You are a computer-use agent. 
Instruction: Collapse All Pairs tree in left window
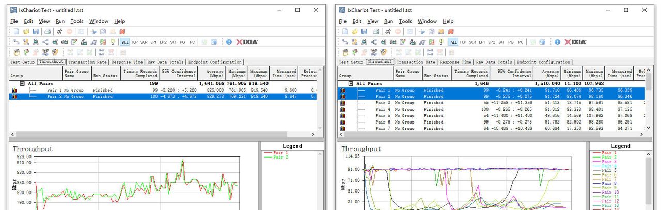pyautogui.click(x=23, y=83)
